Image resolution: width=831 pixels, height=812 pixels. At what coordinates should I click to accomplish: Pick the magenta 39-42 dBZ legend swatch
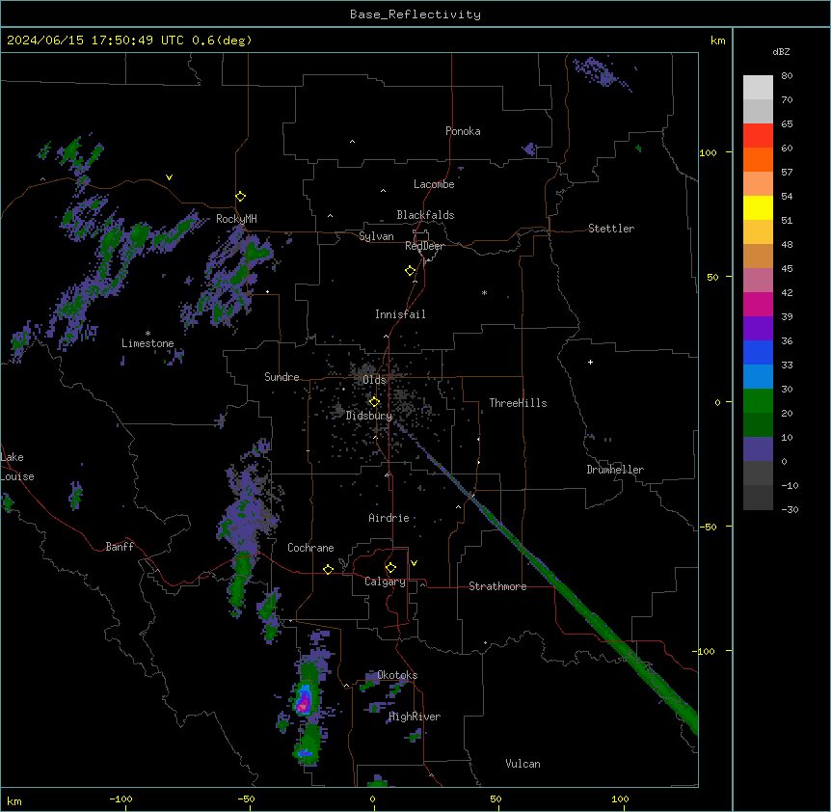(758, 304)
